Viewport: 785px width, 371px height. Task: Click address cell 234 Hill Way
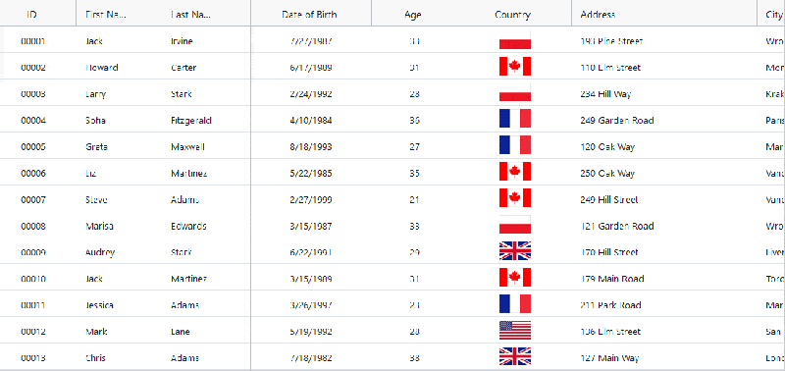[x=605, y=94]
